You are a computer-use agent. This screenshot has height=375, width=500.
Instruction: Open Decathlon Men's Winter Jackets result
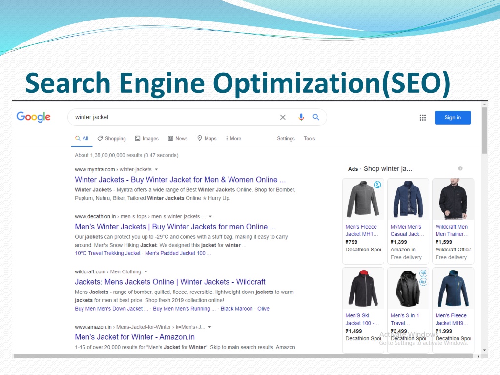coord(175,227)
